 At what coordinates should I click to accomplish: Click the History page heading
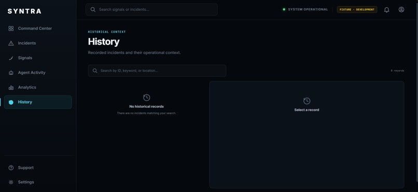pyautogui.click(x=104, y=42)
